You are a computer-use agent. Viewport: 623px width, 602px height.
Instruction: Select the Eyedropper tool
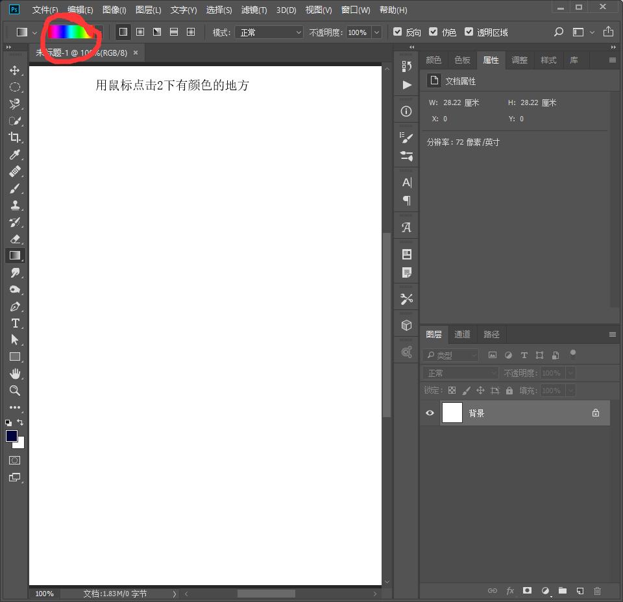tap(14, 154)
